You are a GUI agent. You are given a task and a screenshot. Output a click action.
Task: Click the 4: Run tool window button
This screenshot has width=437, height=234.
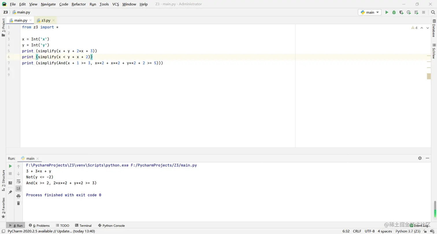tap(16, 226)
